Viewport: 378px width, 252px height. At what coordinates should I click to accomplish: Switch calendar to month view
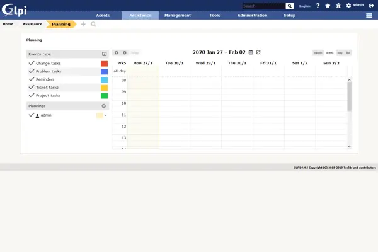[318, 53]
